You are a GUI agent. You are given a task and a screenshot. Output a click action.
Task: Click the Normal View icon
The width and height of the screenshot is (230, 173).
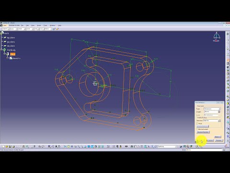[85, 147]
